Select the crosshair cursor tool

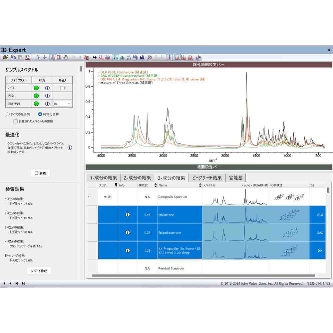point(45,57)
